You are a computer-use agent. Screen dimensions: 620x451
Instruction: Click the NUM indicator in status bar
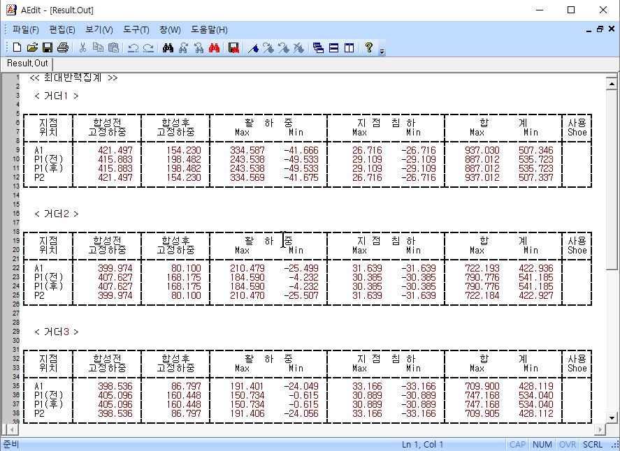click(x=542, y=445)
